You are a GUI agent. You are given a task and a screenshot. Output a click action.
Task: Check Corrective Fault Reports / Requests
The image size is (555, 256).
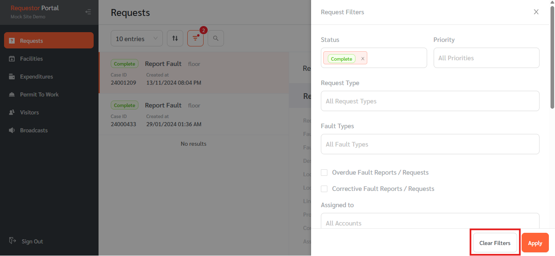click(324, 189)
